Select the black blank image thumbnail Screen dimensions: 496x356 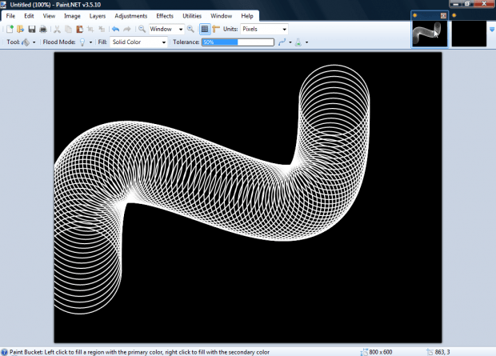coord(469,34)
